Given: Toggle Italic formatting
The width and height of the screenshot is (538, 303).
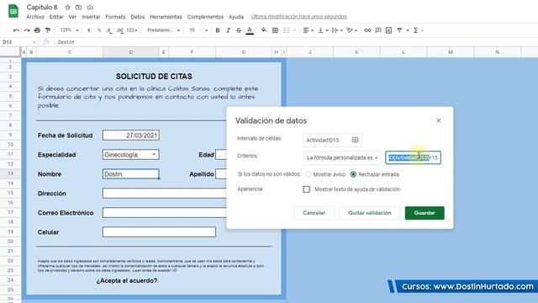Looking at the screenshot, I should (x=228, y=30).
